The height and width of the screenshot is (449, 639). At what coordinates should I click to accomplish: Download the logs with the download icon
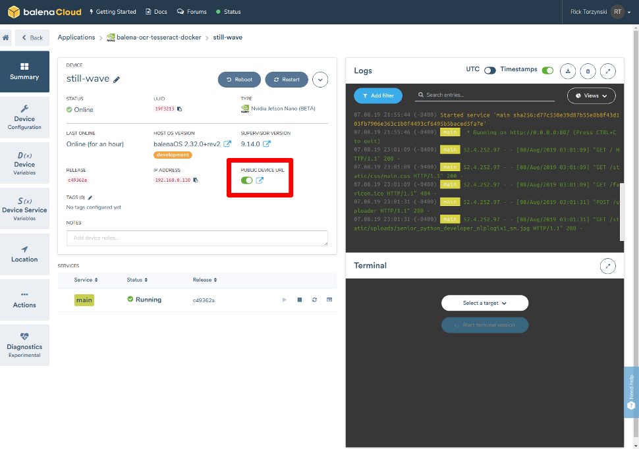tap(568, 71)
